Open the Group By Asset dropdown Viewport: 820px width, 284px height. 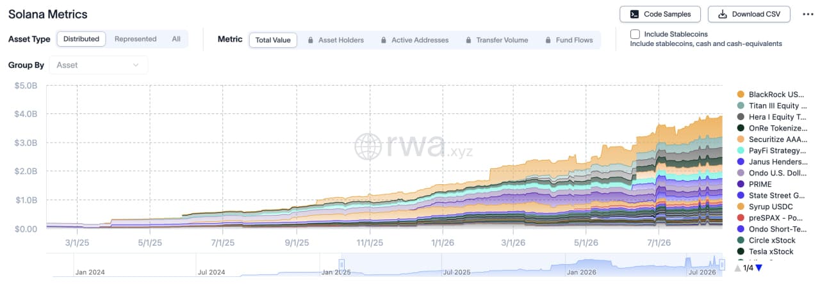[99, 65]
